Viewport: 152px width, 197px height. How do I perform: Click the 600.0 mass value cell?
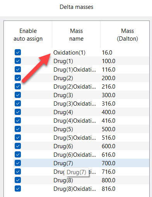click(108, 146)
